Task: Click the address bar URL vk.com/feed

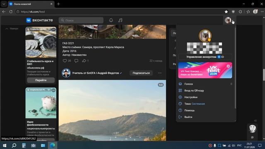Action: (33, 12)
